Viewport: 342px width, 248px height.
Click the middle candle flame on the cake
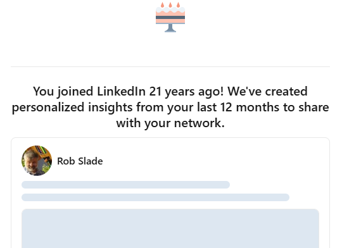coord(170,5)
